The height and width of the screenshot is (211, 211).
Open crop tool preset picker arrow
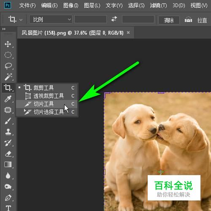click(x=21, y=20)
